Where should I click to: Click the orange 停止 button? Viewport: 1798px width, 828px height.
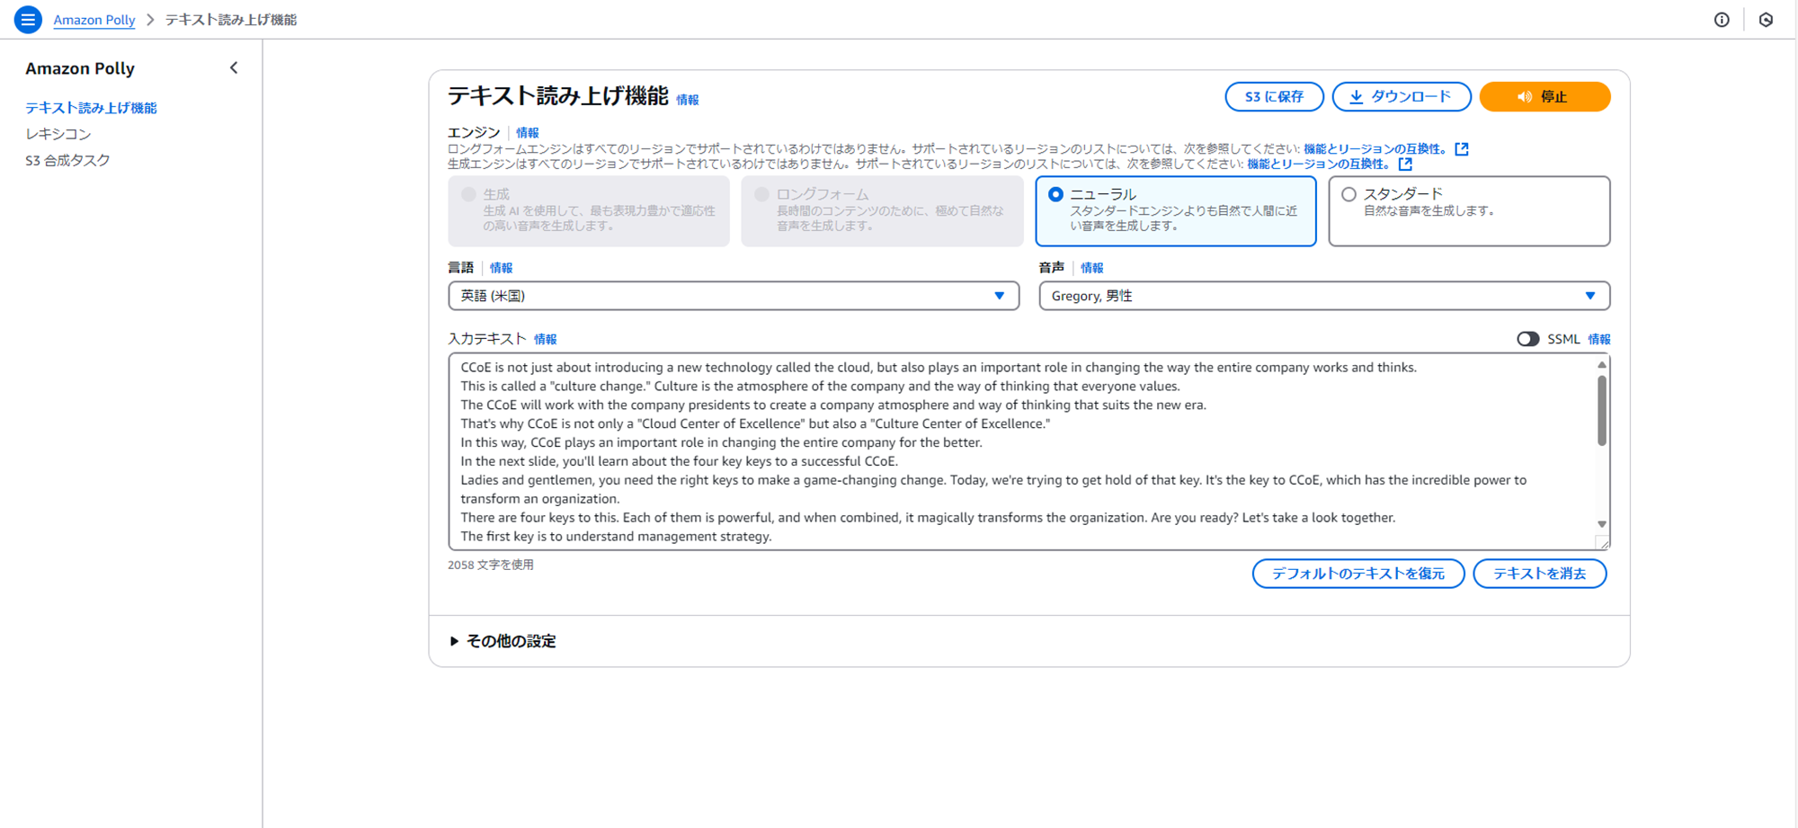1544,97
